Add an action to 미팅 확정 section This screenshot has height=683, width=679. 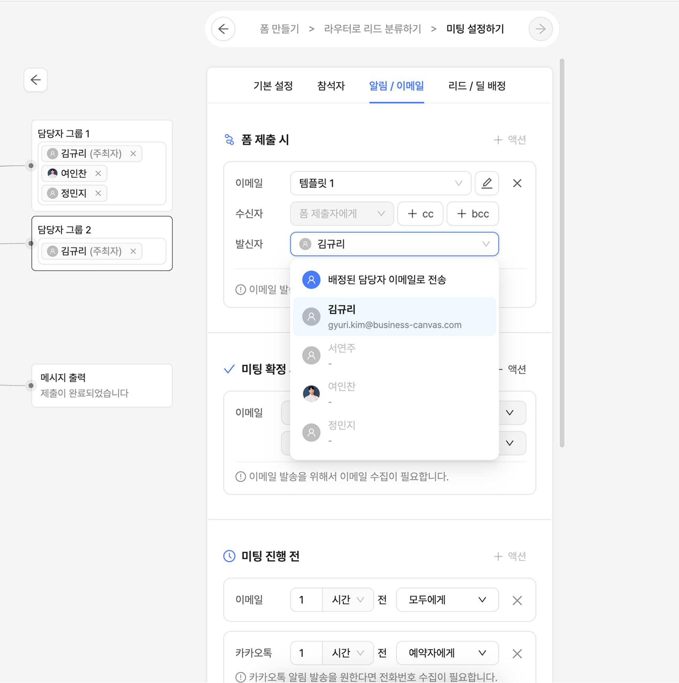513,369
